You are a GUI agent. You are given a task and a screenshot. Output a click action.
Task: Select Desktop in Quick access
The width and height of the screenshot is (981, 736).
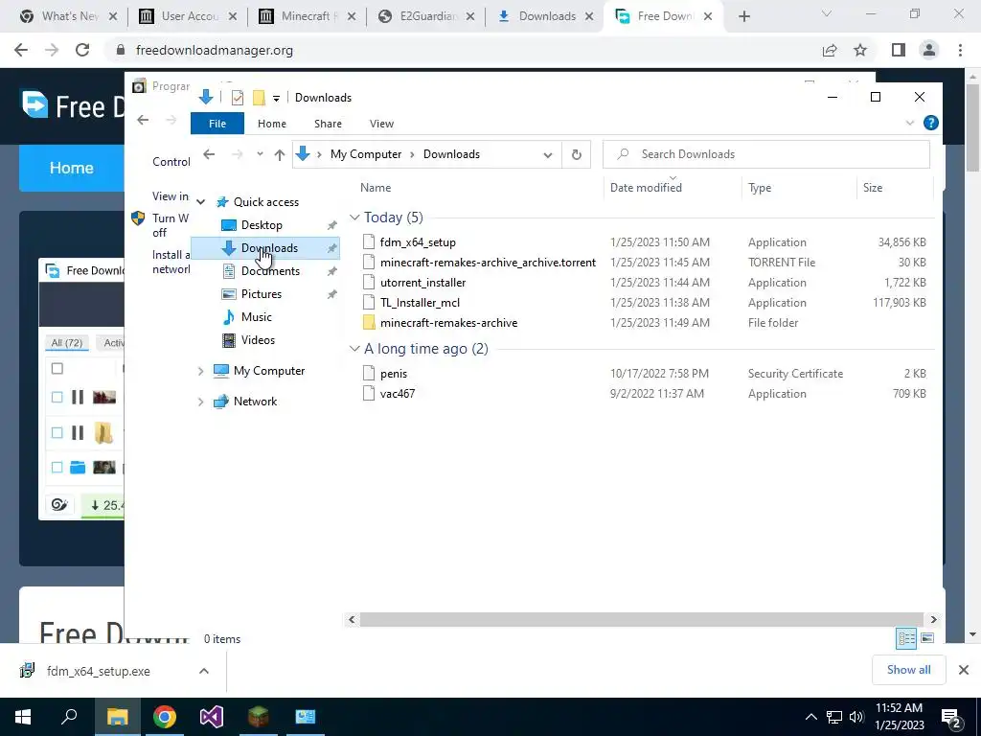click(x=262, y=225)
